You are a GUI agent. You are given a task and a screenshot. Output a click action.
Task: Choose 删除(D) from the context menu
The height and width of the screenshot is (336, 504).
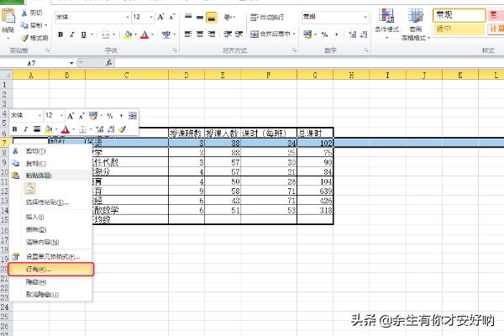tap(50, 229)
